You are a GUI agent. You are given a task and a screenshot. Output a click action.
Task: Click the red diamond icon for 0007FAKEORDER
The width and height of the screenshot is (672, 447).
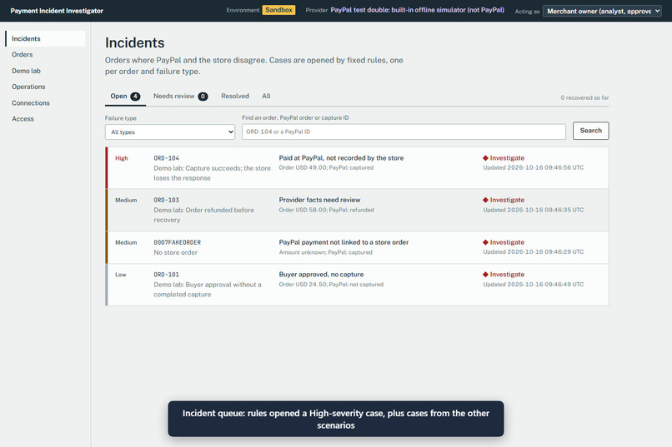click(485, 242)
